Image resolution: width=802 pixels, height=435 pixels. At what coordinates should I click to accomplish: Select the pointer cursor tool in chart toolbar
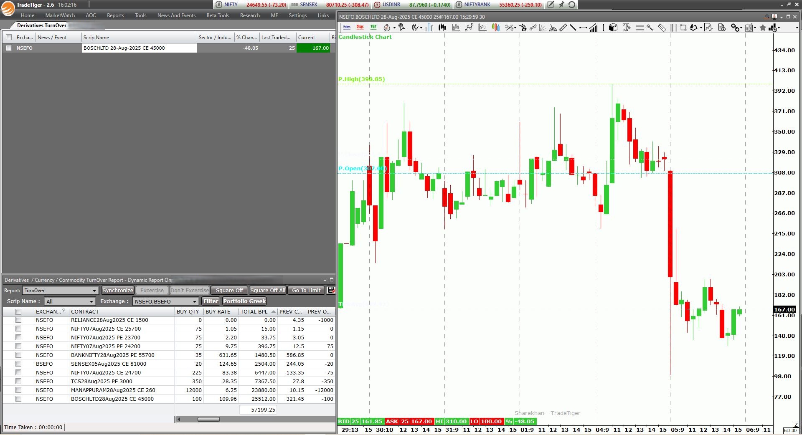[x=402, y=28]
